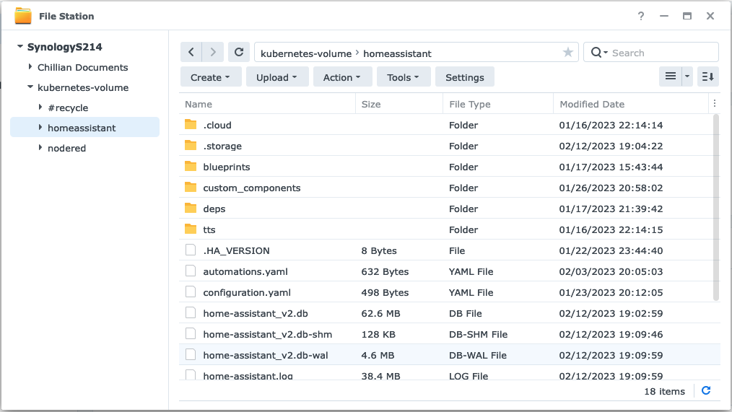Screen dimensions: 732x412
Task: Click the 18 items count label
Action: tap(664, 391)
